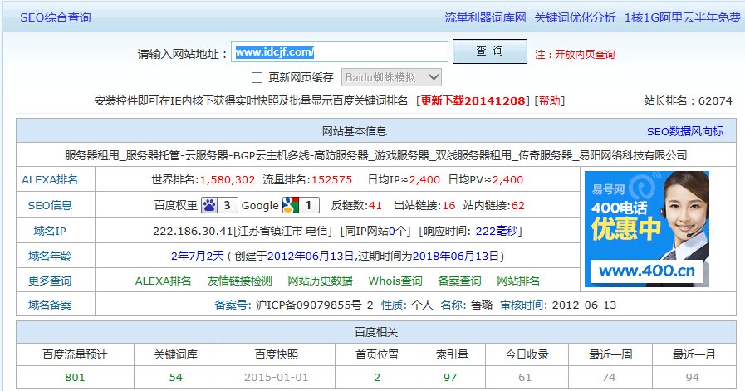Screen dimensions: 745x391
Task: Click the Google PageRank icon
Action: tap(301, 205)
